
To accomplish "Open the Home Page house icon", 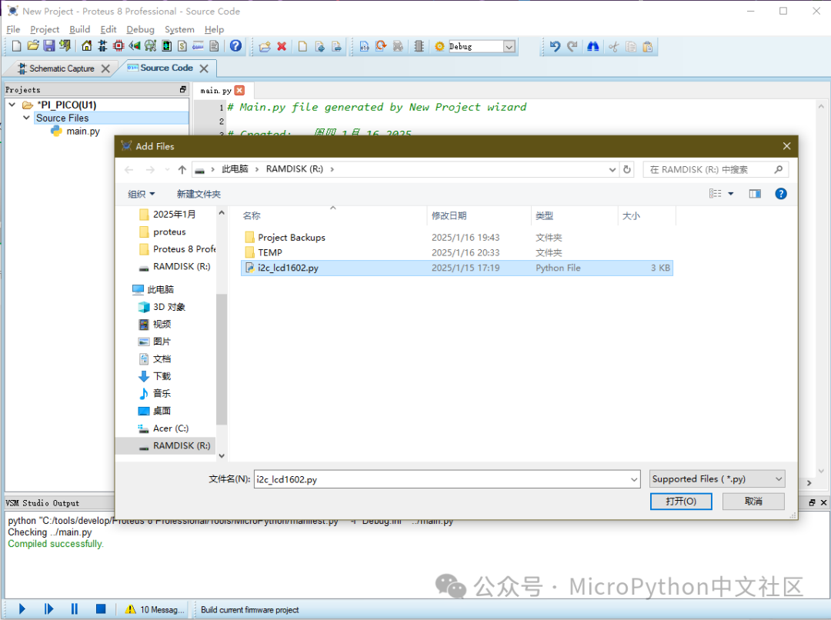I will click(86, 46).
